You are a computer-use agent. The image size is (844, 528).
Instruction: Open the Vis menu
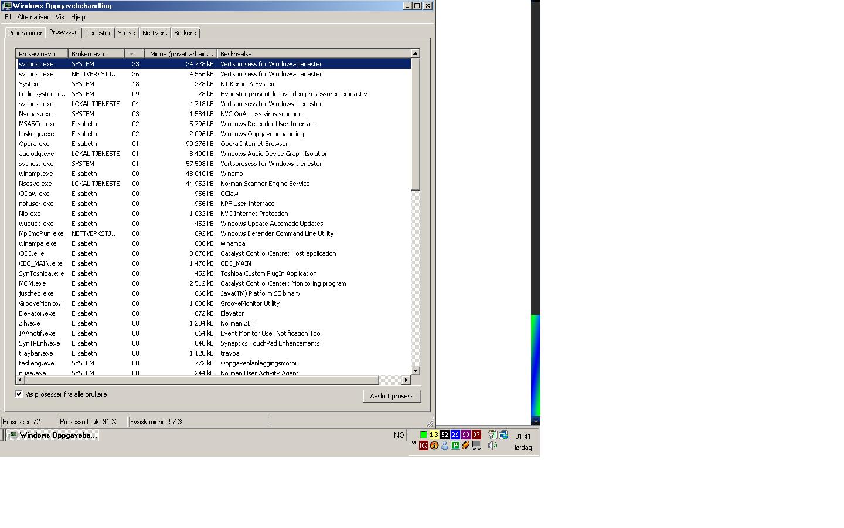point(60,17)
